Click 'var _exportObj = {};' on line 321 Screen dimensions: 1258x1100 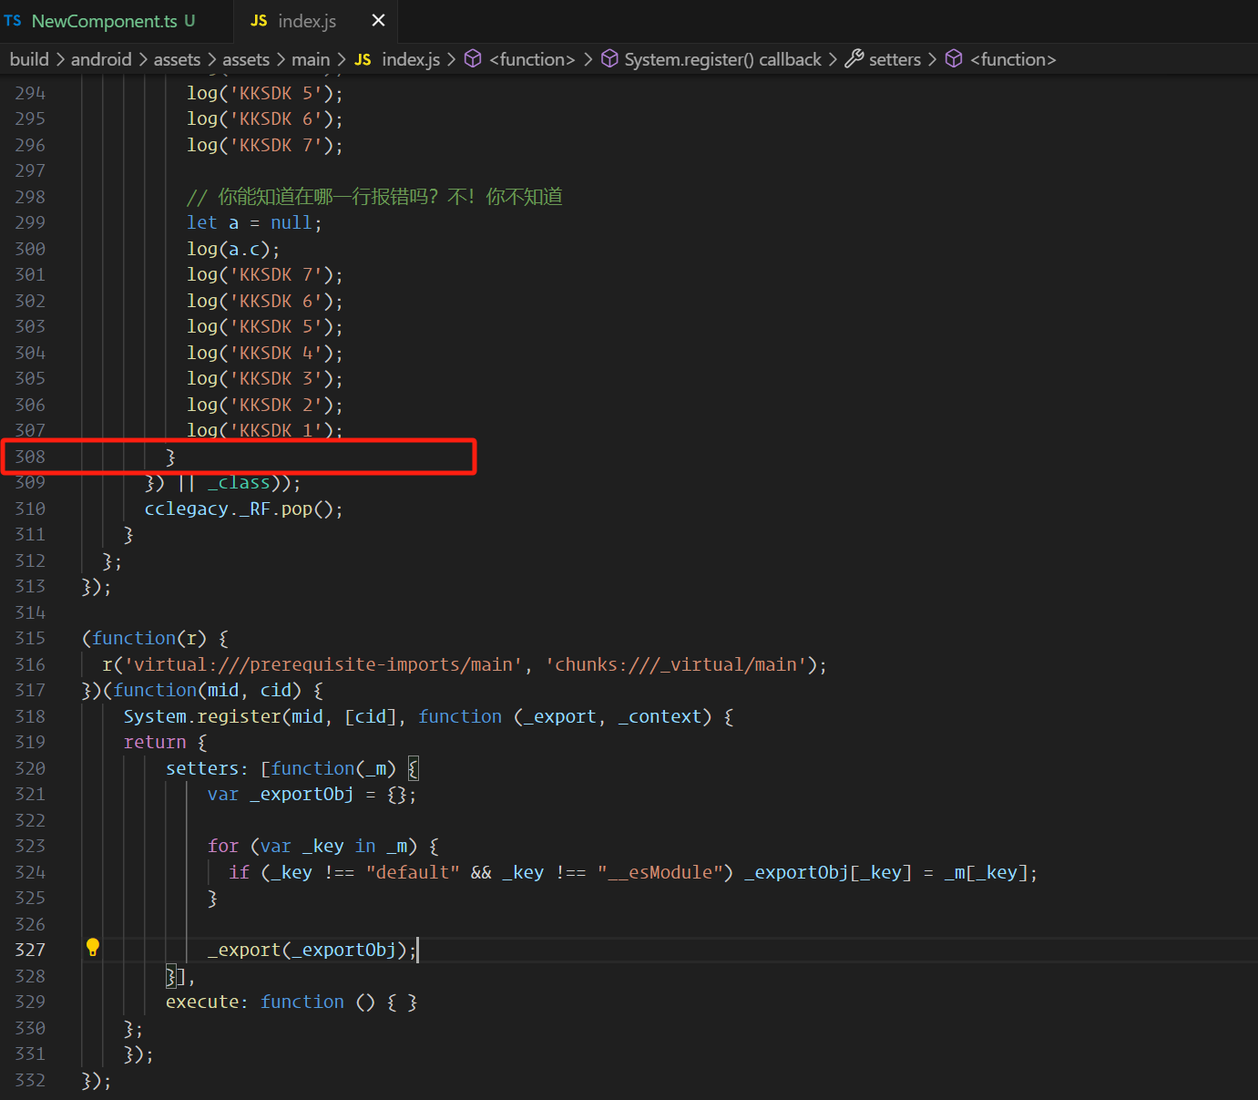point(312,795)
